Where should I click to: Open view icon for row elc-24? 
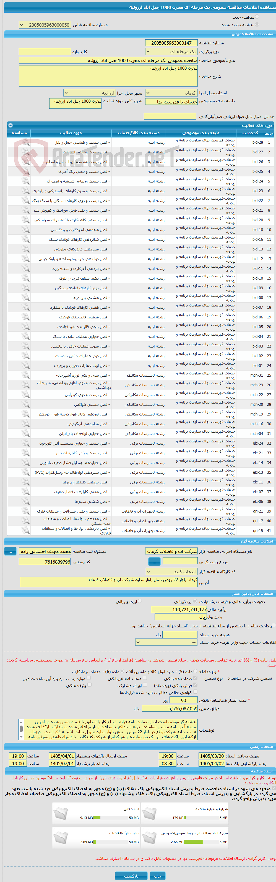[26, 443]
